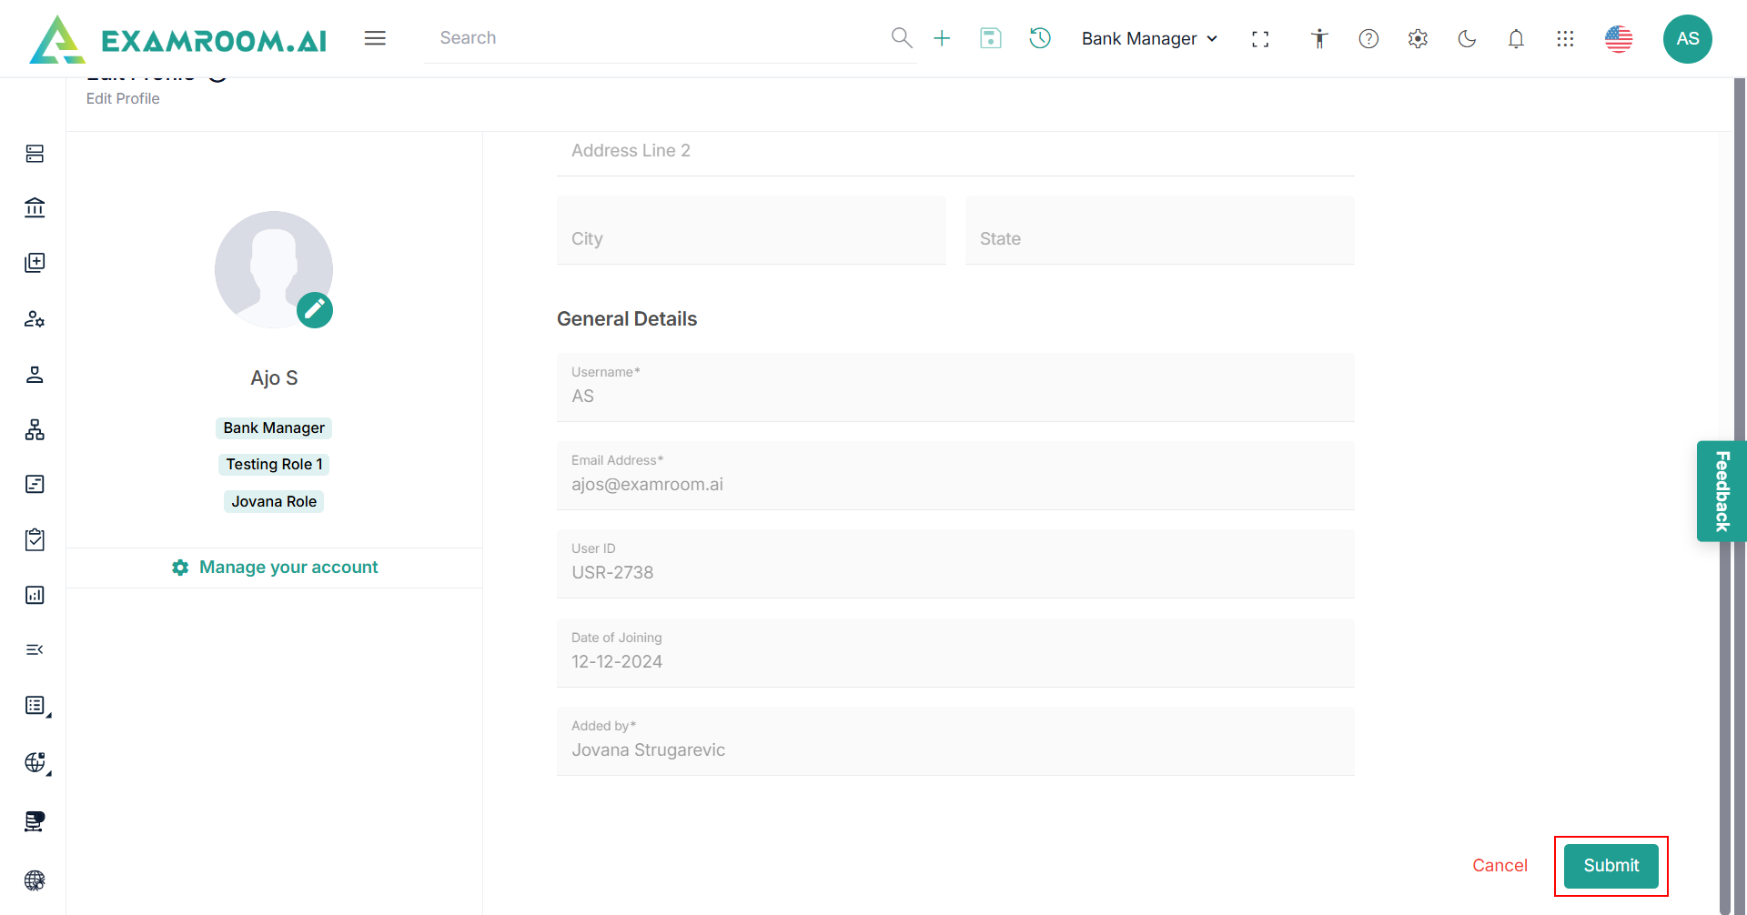Toggle dark mode moon icon
The height and width of the screenshot is (915, 1747).
coord(1467,38)
